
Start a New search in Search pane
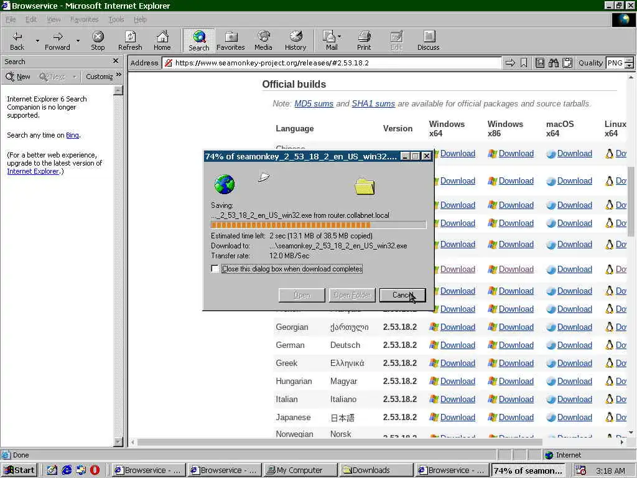coord(18,77)
